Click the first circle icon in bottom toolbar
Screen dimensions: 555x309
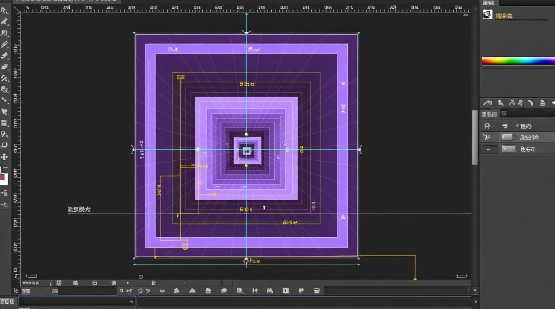pos(121,291)
